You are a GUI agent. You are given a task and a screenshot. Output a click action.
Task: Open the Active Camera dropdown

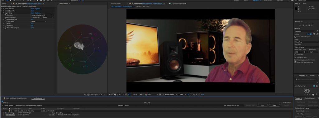[171, 95]
